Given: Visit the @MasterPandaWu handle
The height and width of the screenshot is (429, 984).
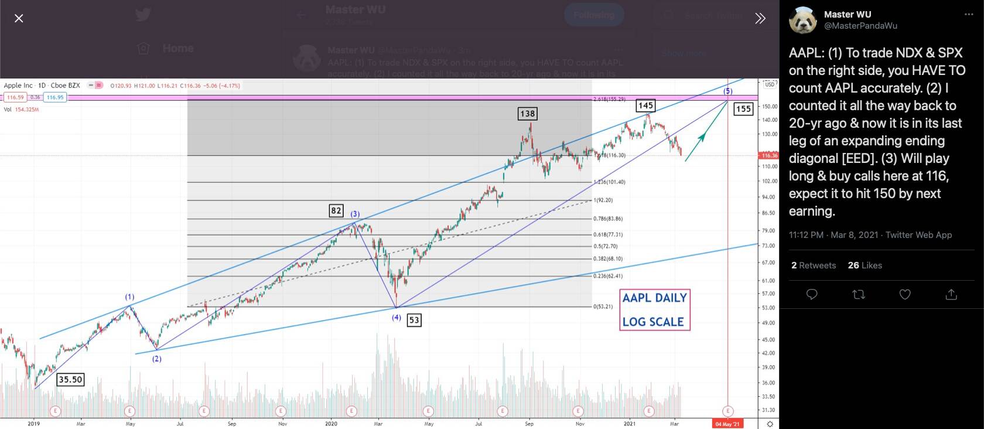Looking at the screenshot, I should tap(860, 26).
